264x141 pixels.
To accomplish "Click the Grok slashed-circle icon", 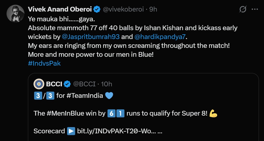I will pos(243,9).
